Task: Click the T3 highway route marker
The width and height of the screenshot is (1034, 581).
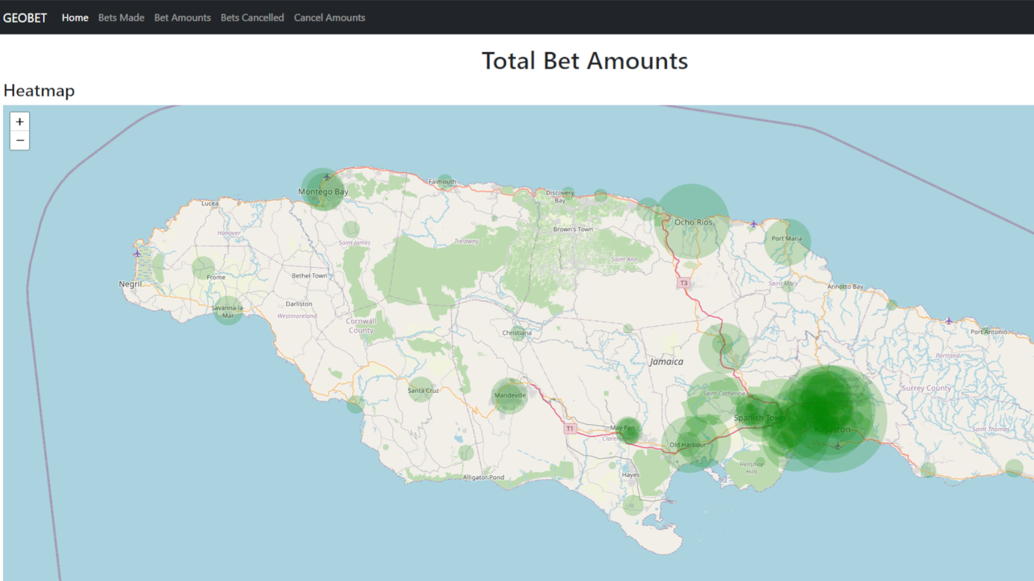Action: (683, 282)
